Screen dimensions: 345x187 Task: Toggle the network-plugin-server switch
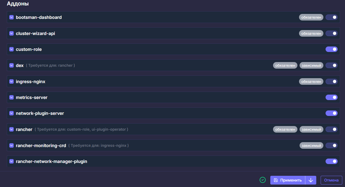tap(332, 113)
